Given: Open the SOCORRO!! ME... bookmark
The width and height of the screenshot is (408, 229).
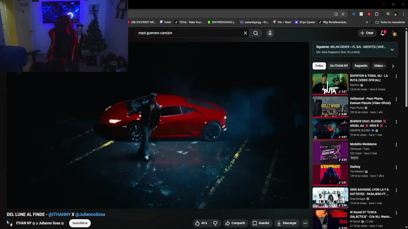Looking at the screenshot, I should [142, 22].
